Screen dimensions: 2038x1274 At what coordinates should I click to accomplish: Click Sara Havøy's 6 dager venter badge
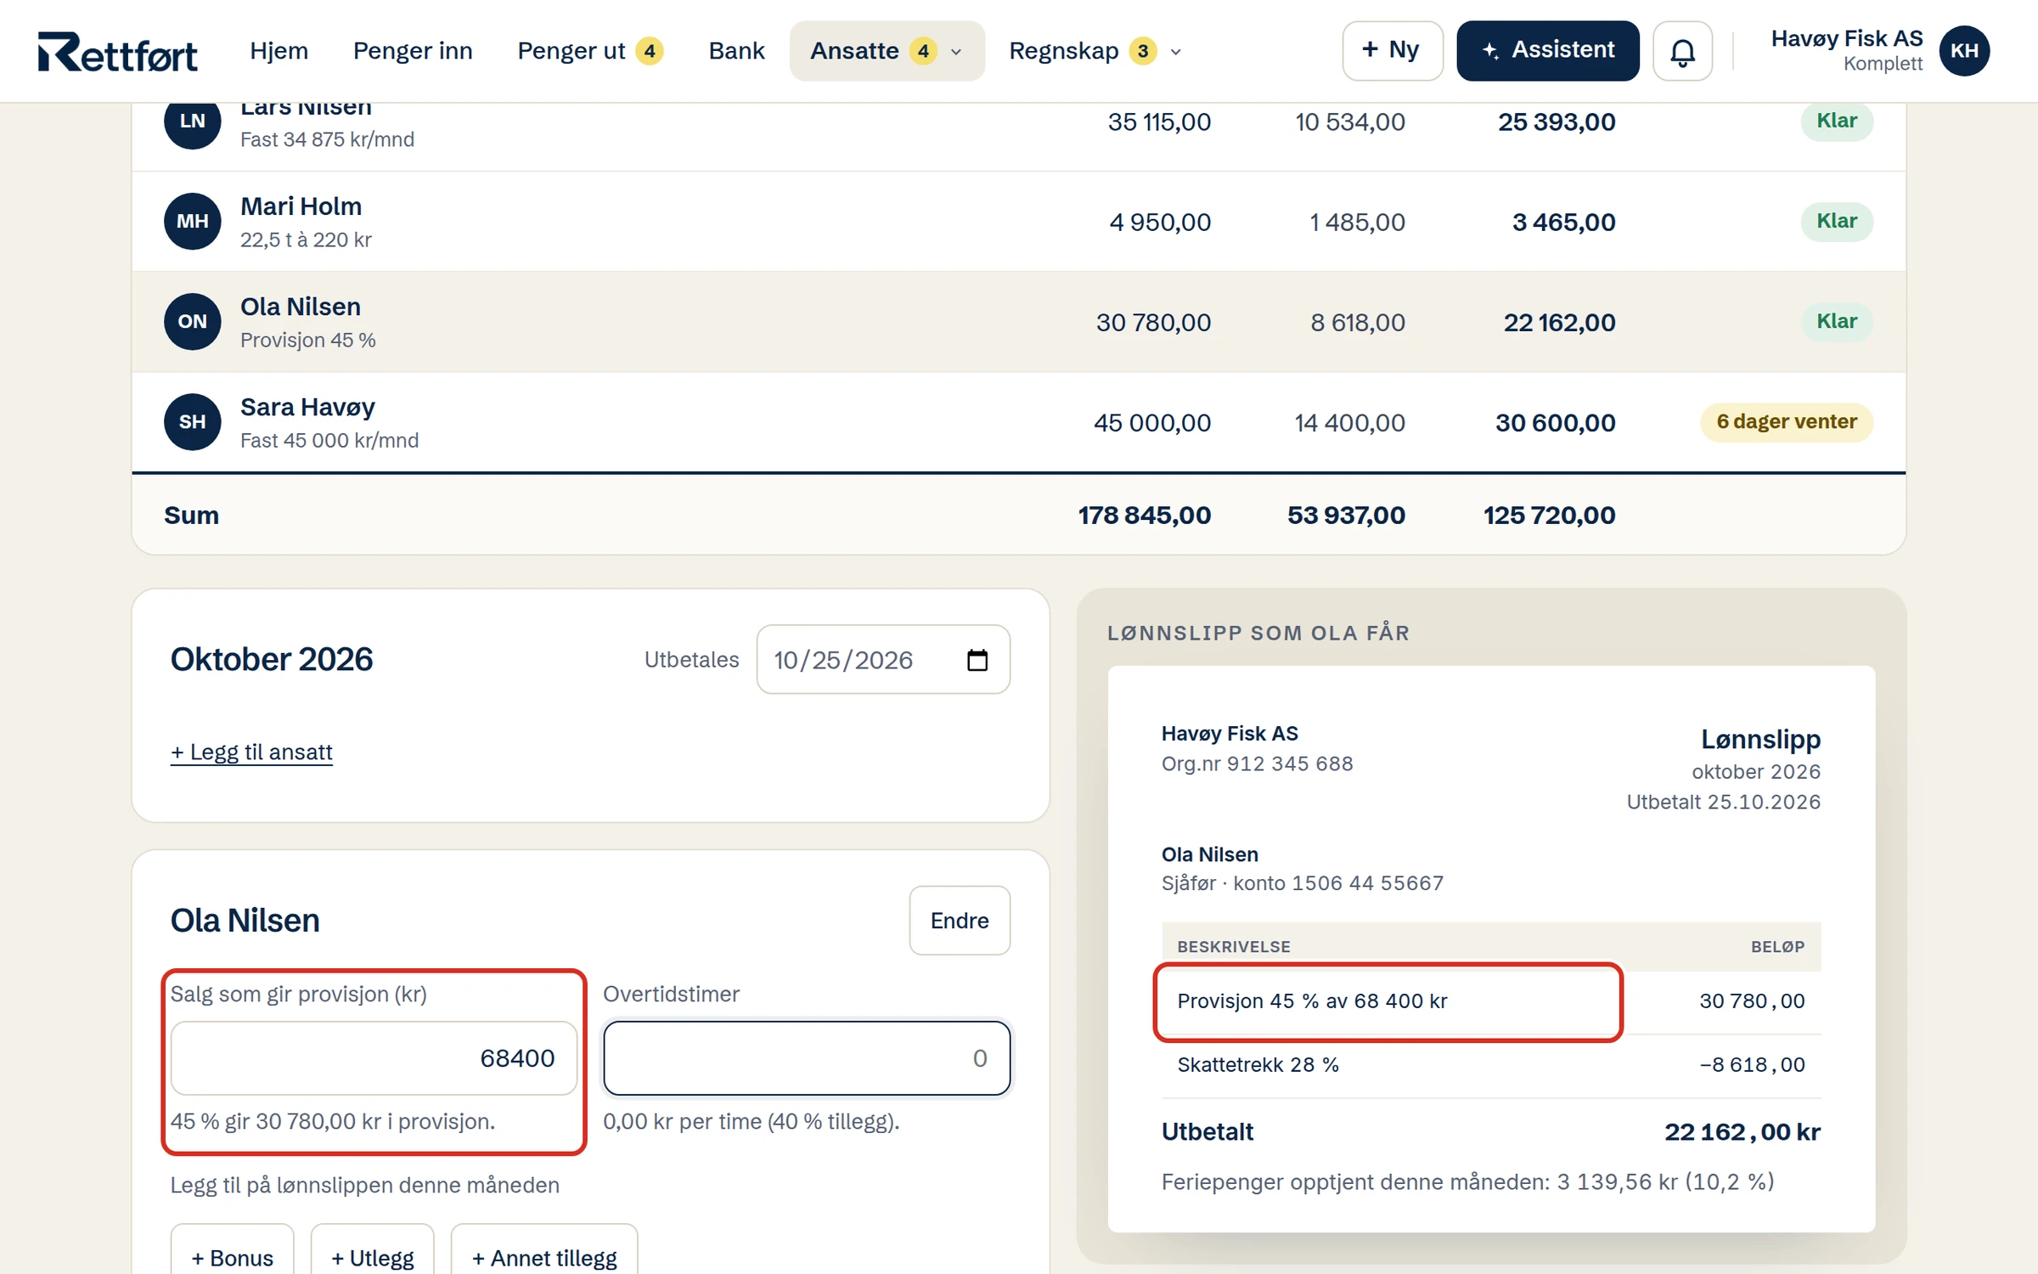[1787, 422]
